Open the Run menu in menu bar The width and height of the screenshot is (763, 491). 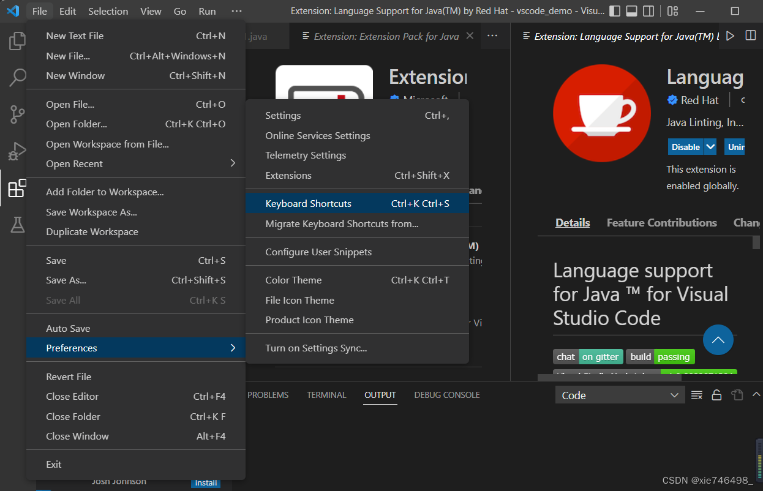click(207, 11)
